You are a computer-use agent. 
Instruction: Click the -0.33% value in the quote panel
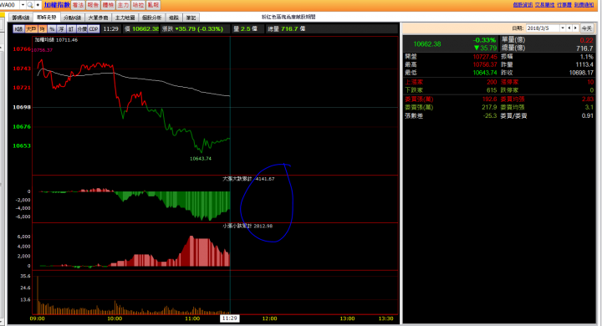tap(484, 40)
